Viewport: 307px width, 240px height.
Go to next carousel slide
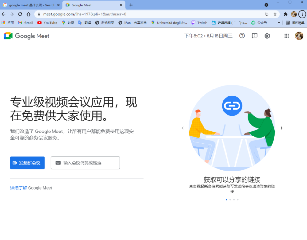click(x=282, y=128)
